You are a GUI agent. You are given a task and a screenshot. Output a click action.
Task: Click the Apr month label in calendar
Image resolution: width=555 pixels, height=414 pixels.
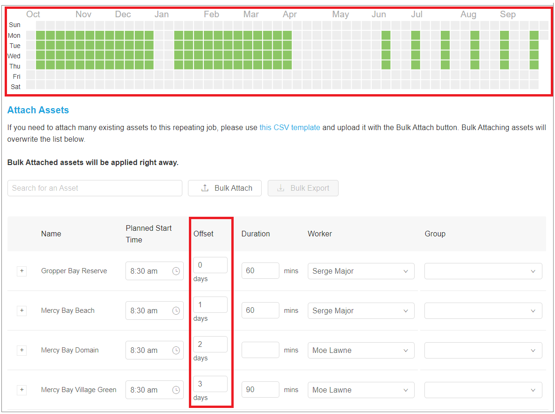click(290, 14)
